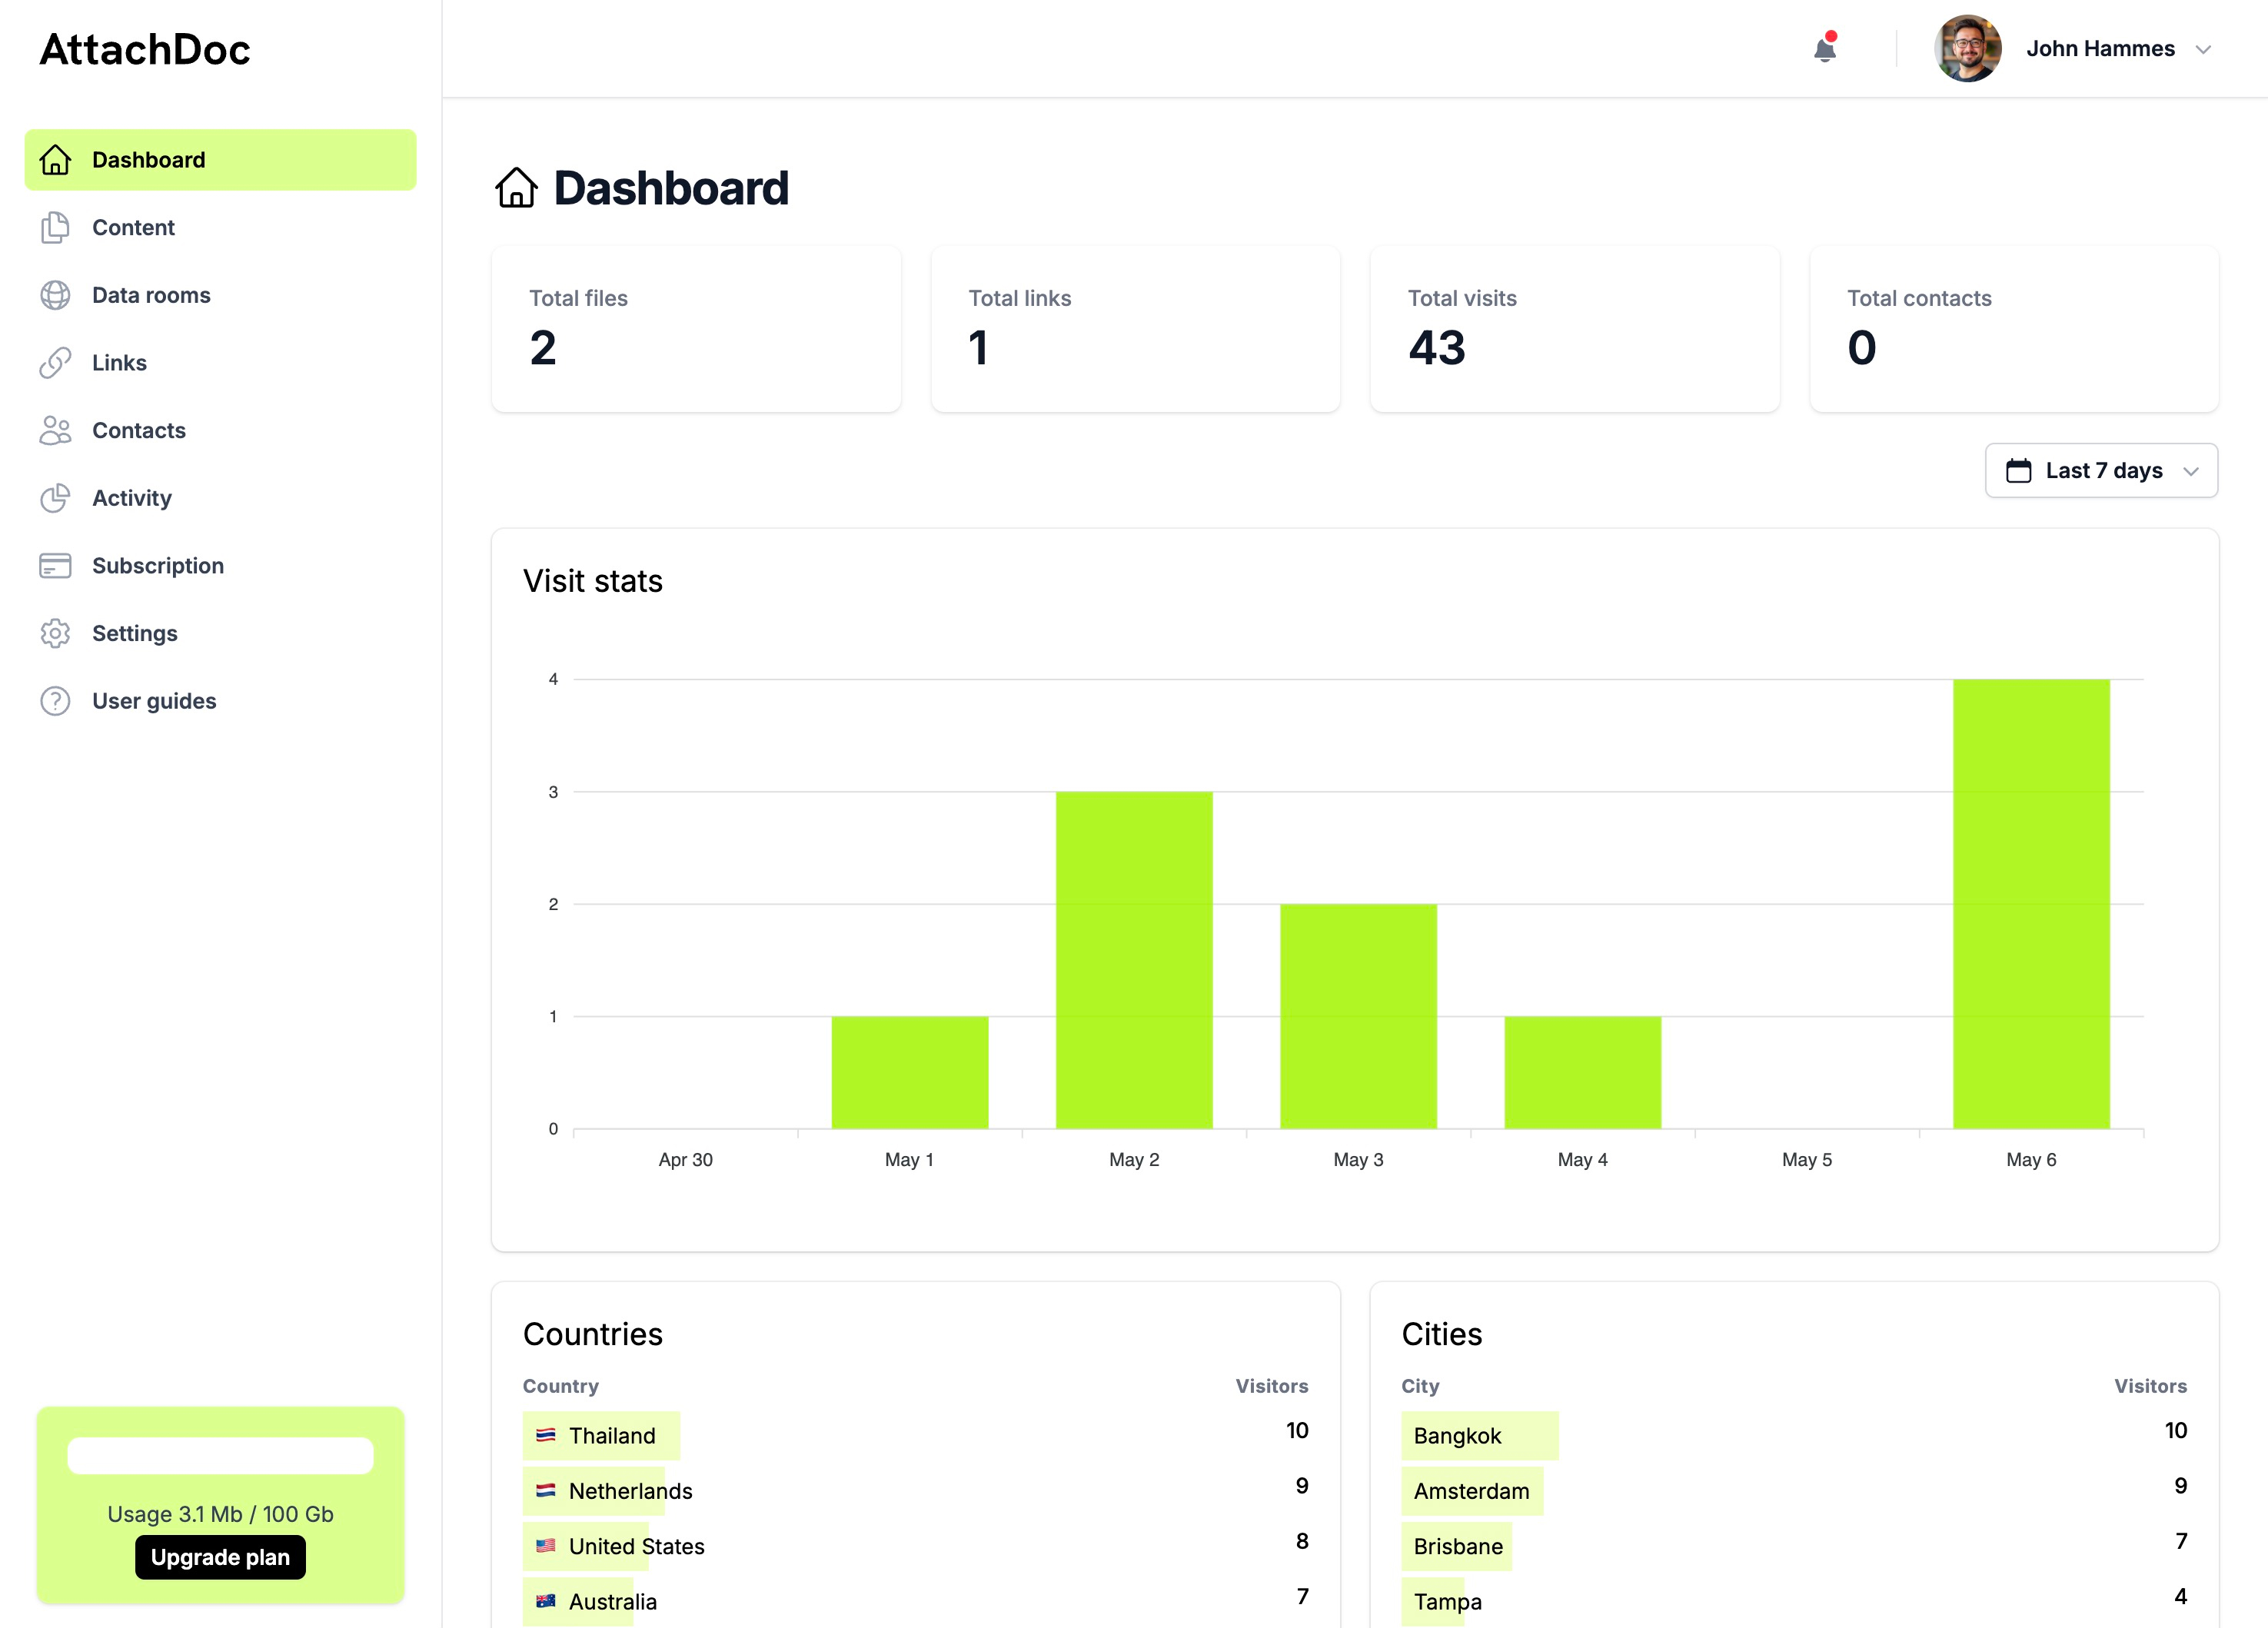The image size is (2268, 1628).
Task: Click the notification bell icon
Action: (1824, 49)
